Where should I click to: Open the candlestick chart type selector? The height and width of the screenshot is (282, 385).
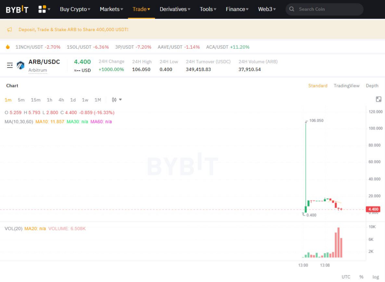(117, 100)
